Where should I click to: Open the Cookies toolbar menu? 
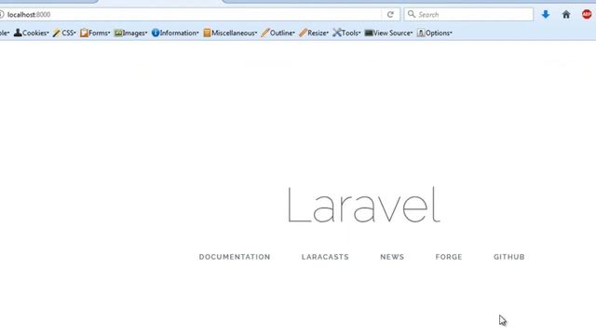coord(31,33)
